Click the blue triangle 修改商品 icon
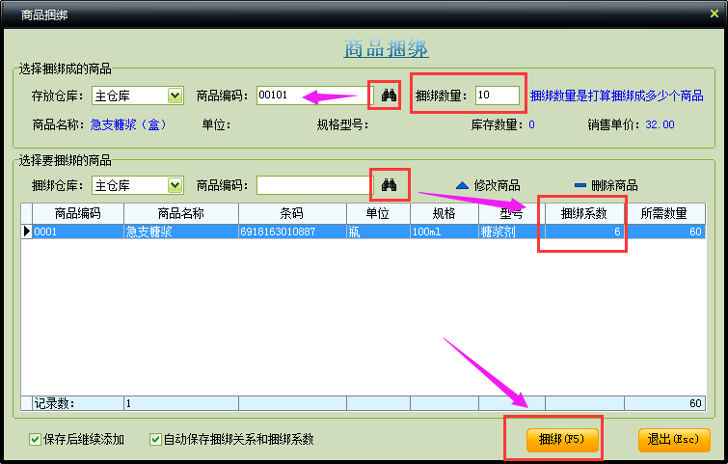Image resolution: width=728 pixels, height=464 pixels. (x=462, y=186)
